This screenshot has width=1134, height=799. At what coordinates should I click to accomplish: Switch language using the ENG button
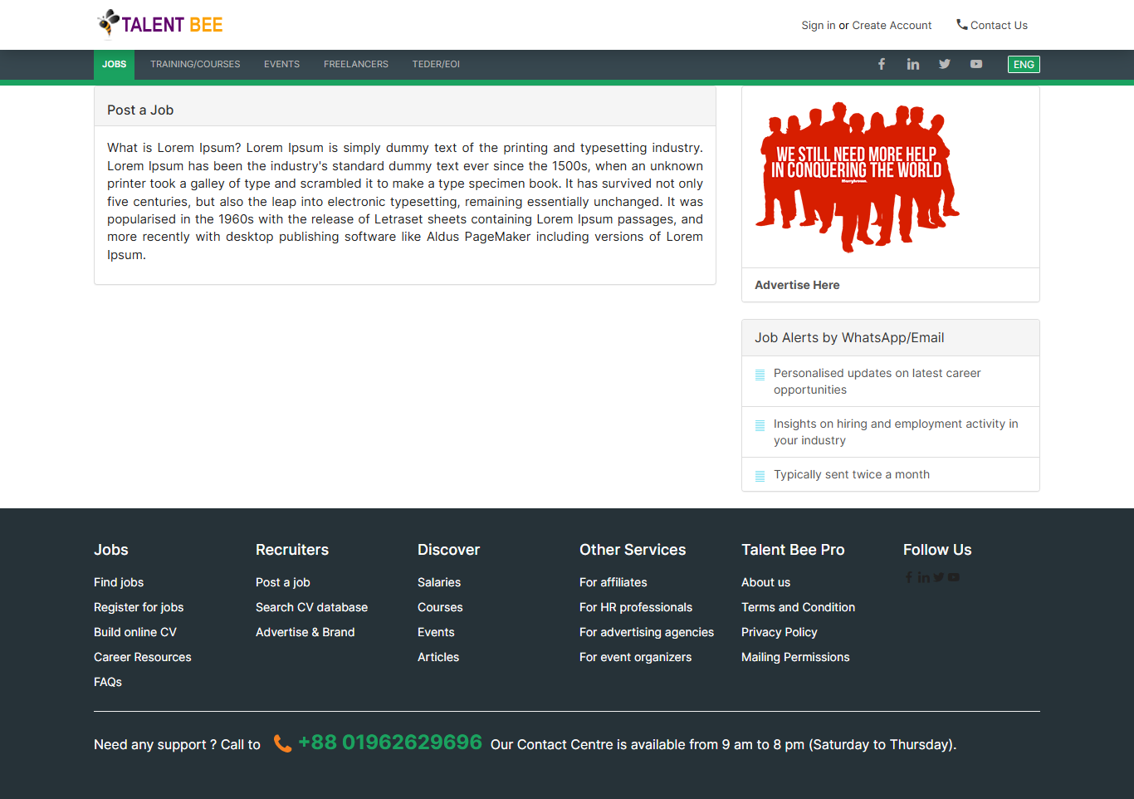(1024, 64)
